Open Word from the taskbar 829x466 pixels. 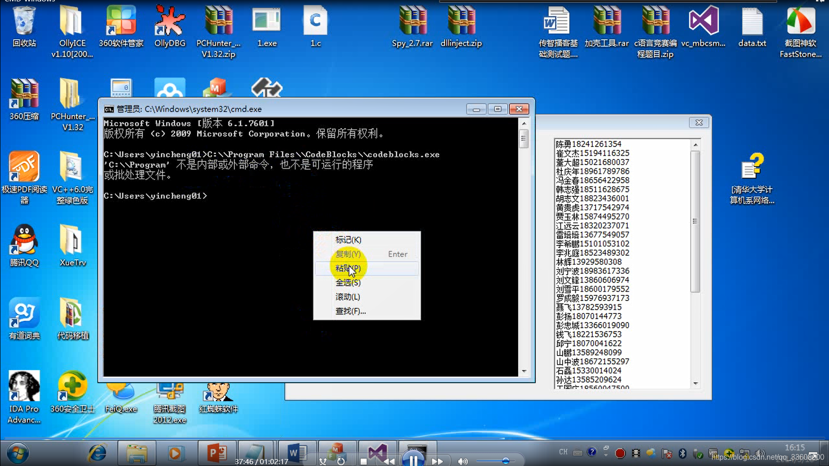pyautogui.click(x=297, y=453)
